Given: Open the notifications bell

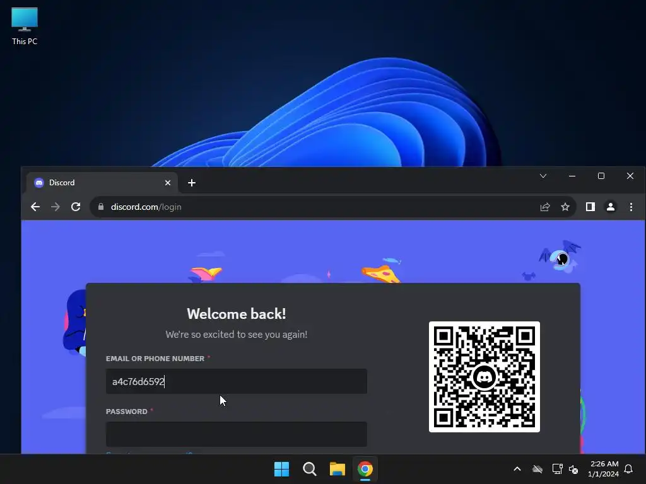Looking at the screenshot, I should pyautogui.click(x=629, y=469).
